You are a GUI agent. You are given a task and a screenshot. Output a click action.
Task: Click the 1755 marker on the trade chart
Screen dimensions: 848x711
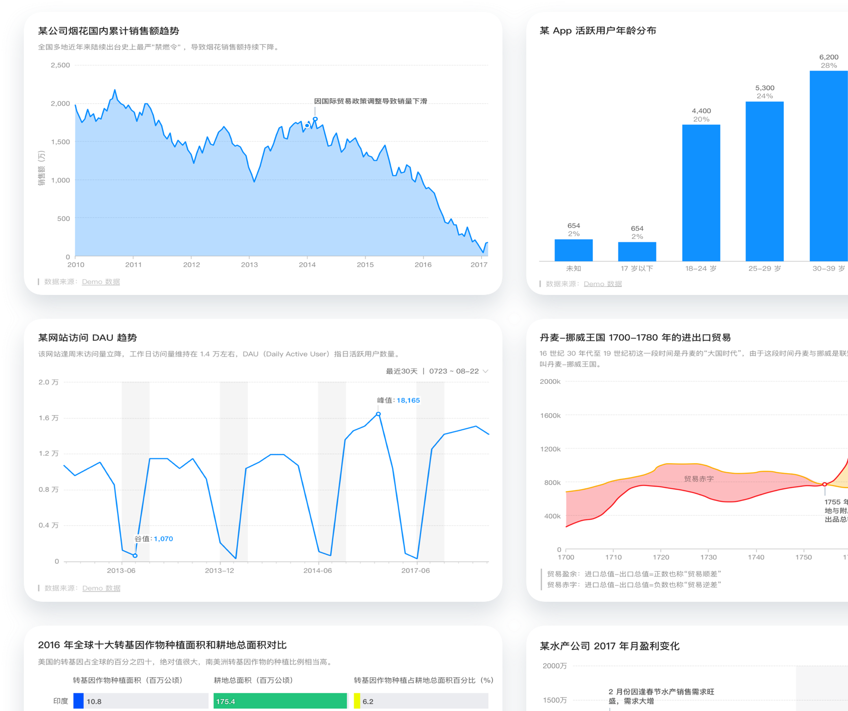pyautogui.click(x=825, y=484)
